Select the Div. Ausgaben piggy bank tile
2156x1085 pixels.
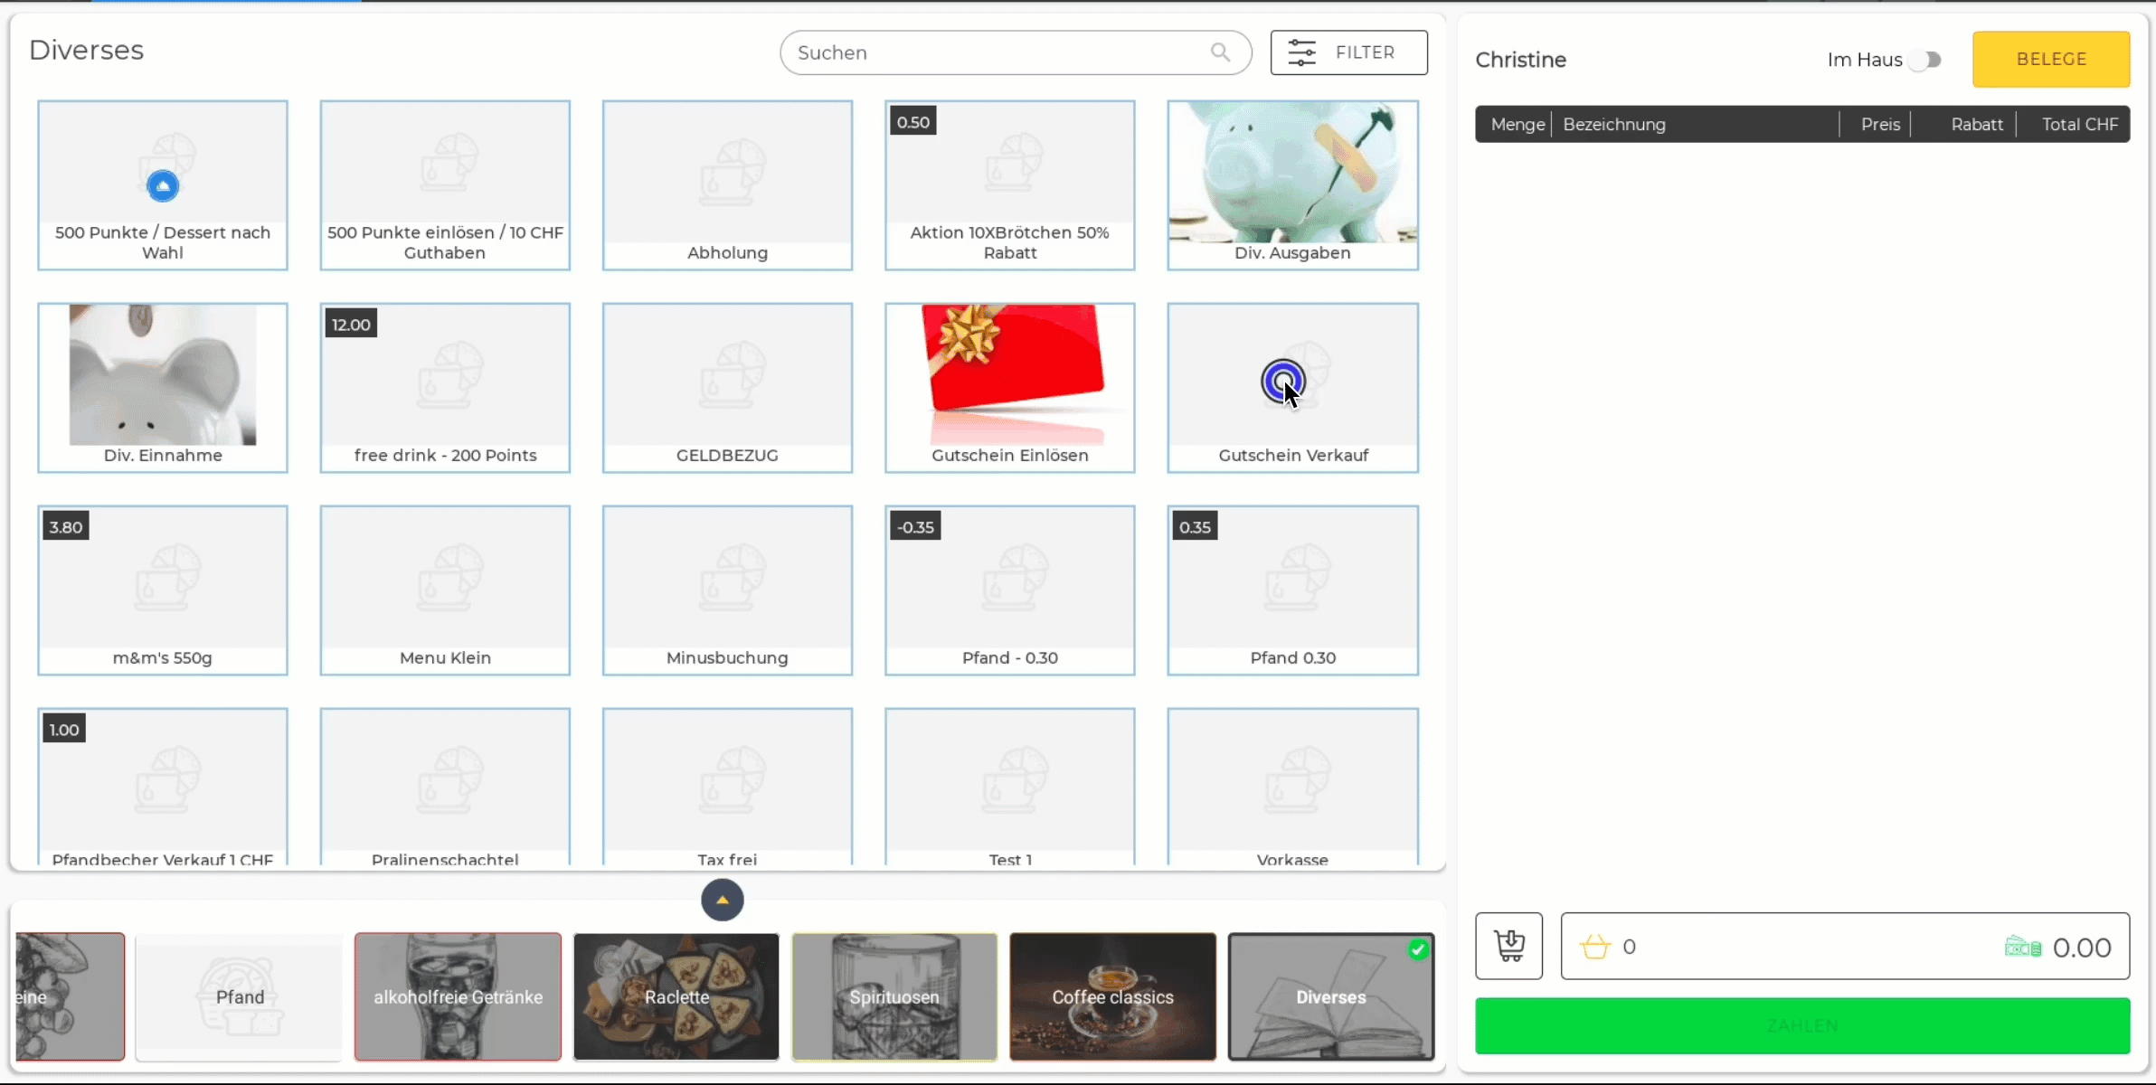(1292, 184)
